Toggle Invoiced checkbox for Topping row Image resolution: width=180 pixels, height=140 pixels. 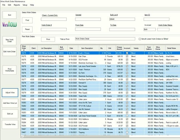point(127,132)
